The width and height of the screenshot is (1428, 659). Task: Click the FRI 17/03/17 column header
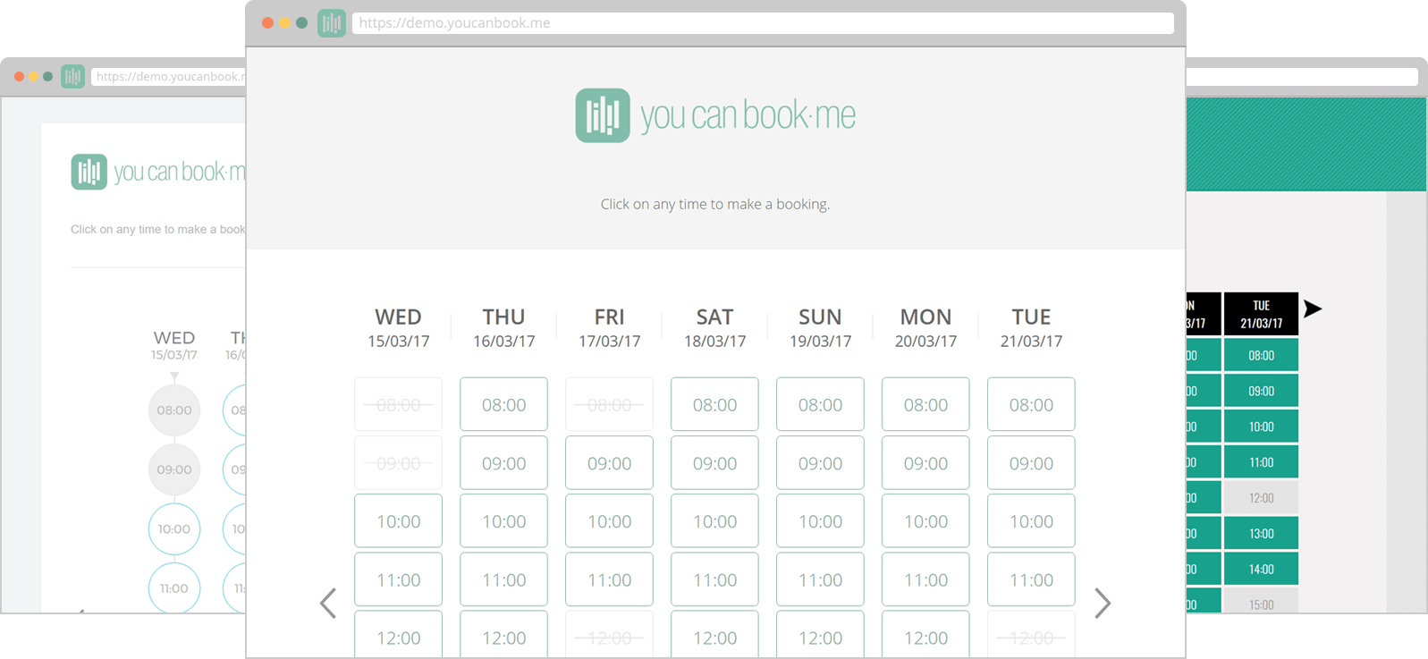(x=610, y=328)
